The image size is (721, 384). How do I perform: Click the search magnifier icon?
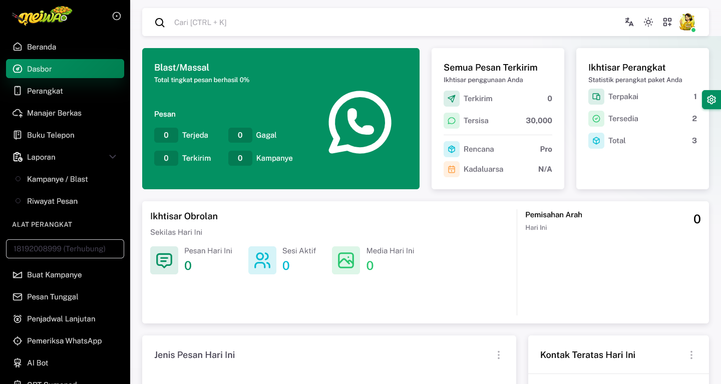click(160, 23)
